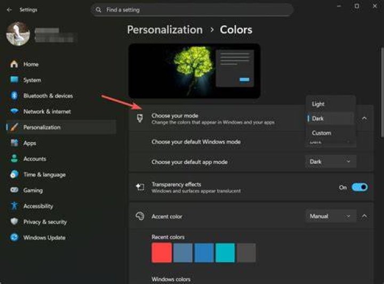Open the Windows Update page
The width and height of the screenshot is (384, 284).
61,237
